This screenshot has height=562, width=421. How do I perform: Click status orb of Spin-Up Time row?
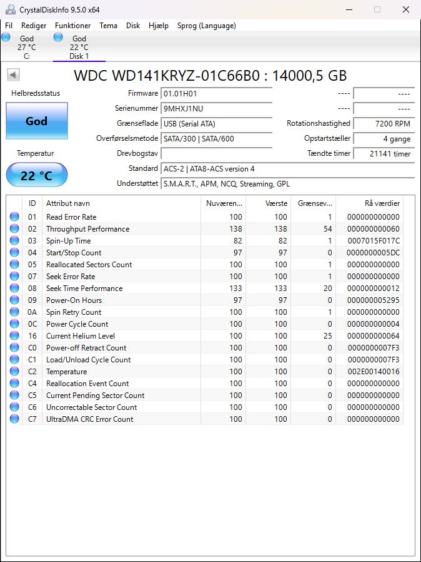click(14, 240)
